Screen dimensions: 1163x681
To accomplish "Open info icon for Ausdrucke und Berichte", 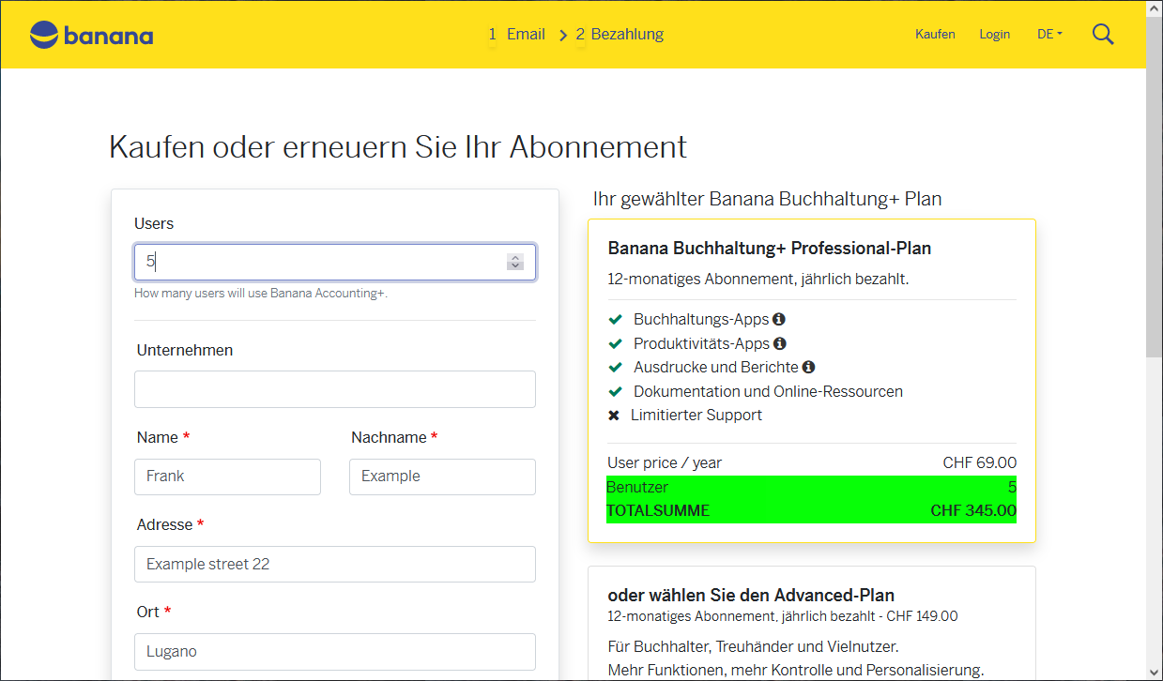I will (809, 367).
